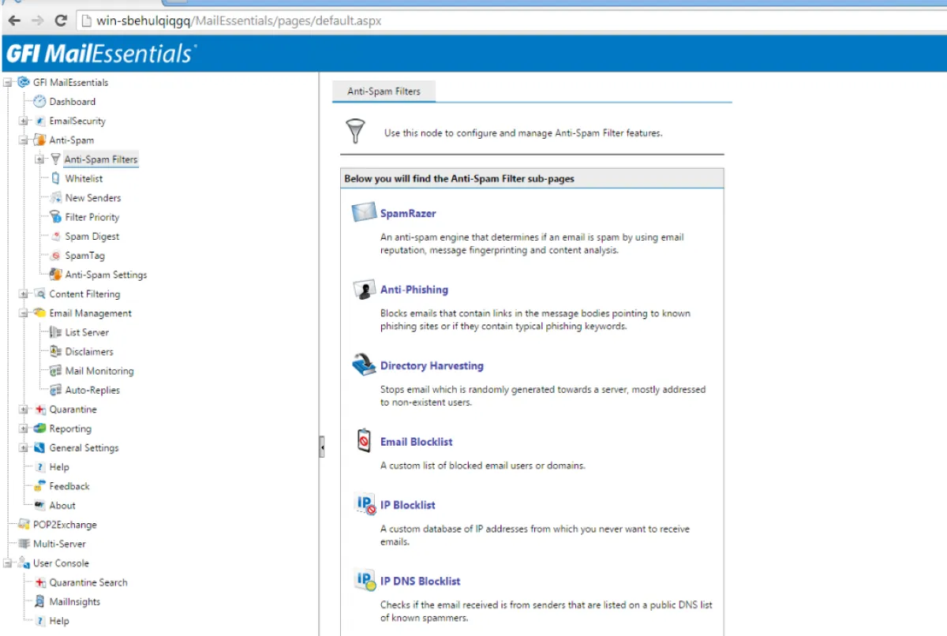The width and height of the screenshot is (947, 636).
Task: Expand the EmailSecurity tree node
Action: 24,121
